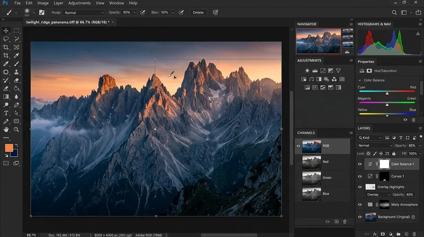Open the brush preset picker arrow
424x237 pixels.
(34, 13)
